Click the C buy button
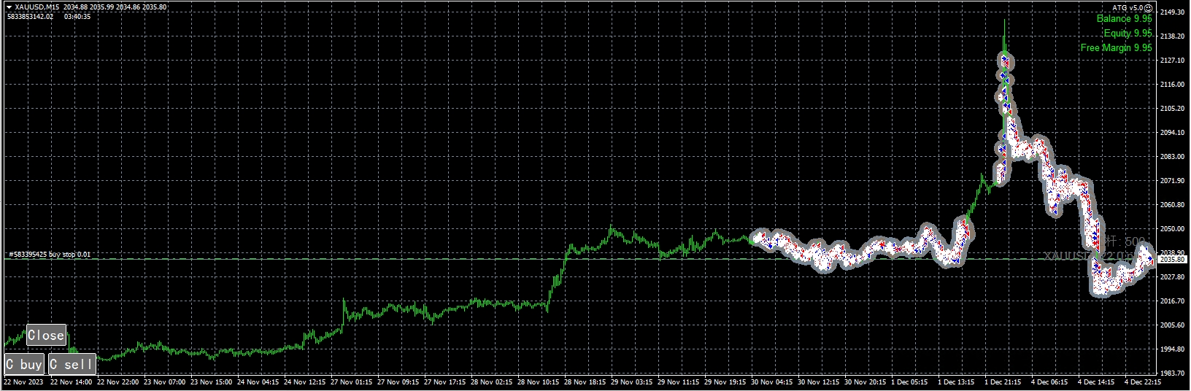1191x391 pixels. coord(24,364)
